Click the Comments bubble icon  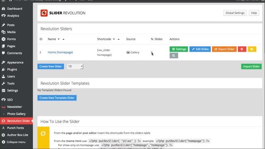3,53
